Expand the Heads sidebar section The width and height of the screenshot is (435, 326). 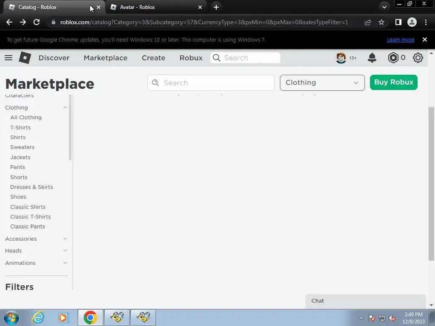point(65,250)
